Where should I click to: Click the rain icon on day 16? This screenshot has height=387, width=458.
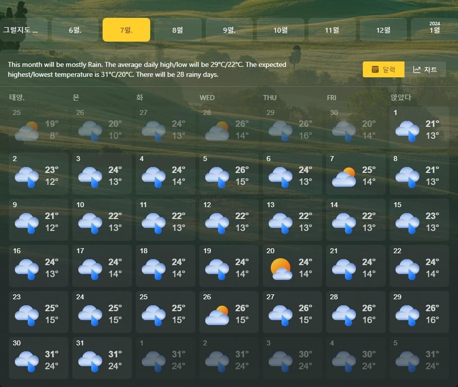coord(27,269)
